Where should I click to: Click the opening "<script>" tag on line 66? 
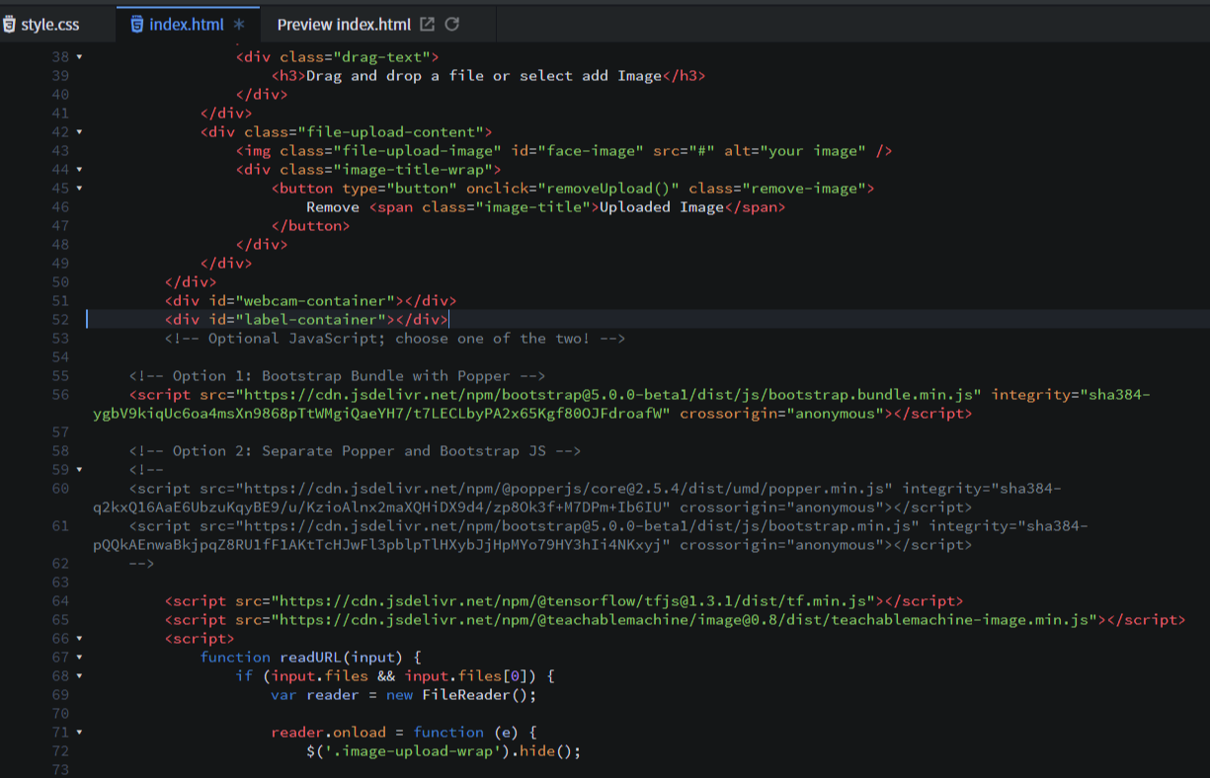[200, 639]
